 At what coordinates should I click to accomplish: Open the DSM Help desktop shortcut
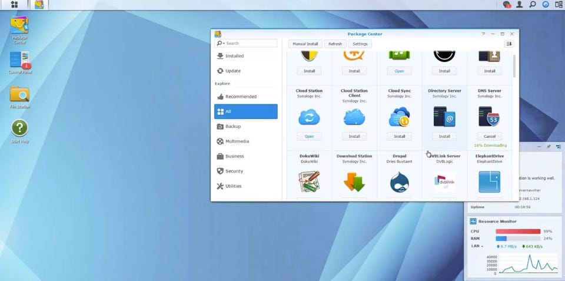click(x=20, y=131)
